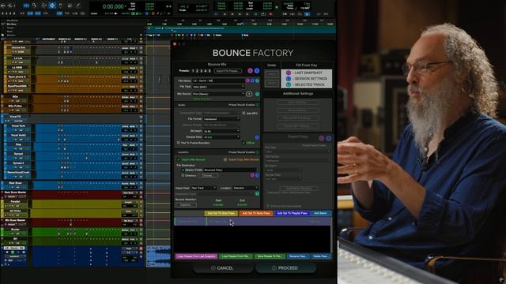Click magenta circle icon beside Directory row

click(252, 175)
